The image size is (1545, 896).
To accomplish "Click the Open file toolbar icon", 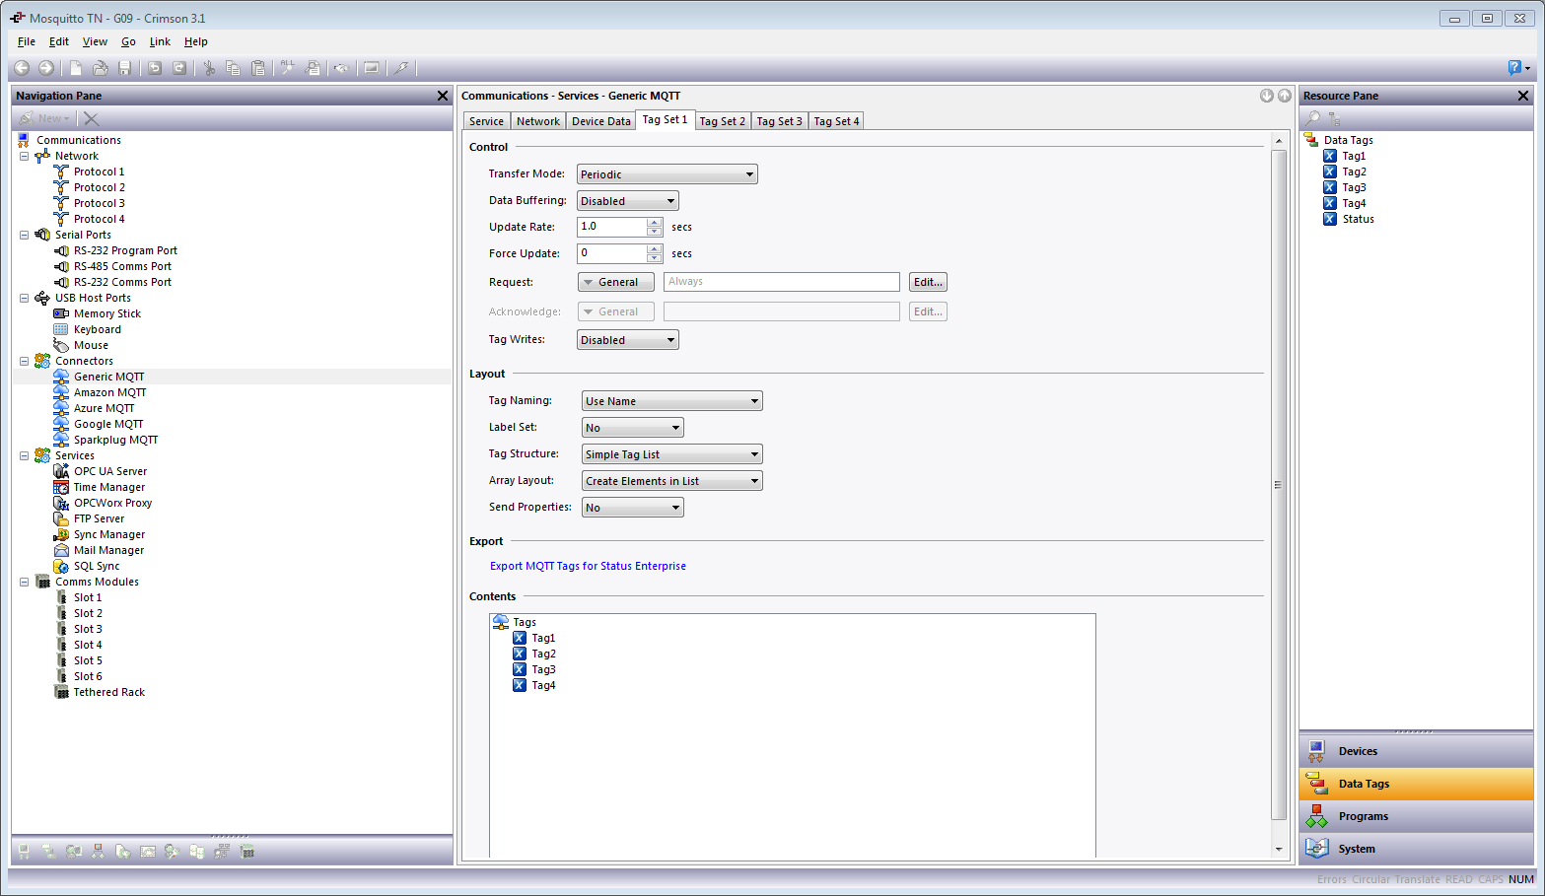I will [x=101, y=68].
